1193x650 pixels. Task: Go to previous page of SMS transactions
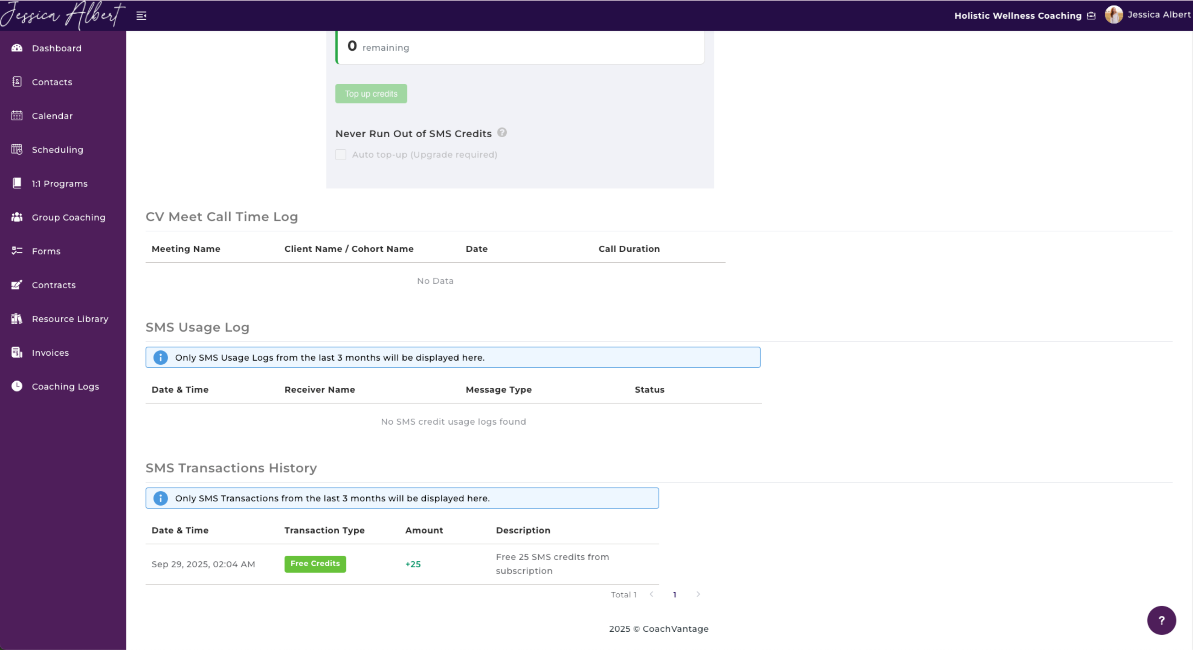click(x=652, y=594)
